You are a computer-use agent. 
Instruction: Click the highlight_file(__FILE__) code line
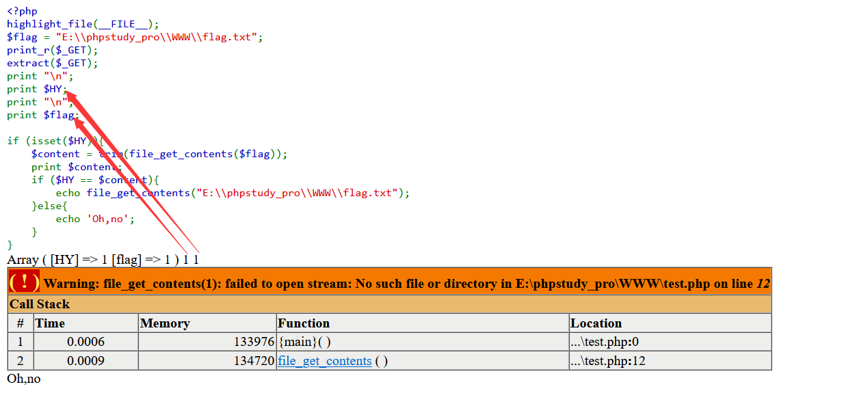click(x=83, y=24)
